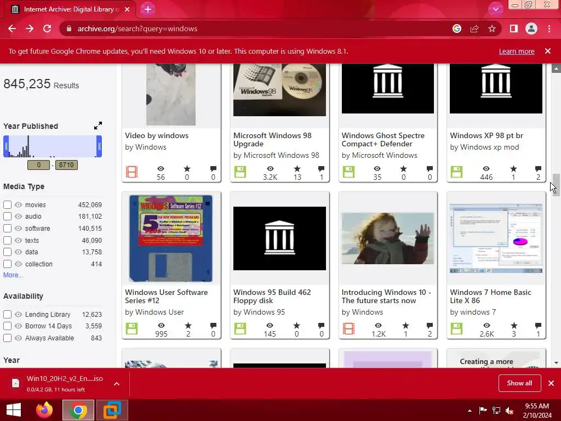Bookmark this page with the star icon
561x421 pixels.
click(492, 29)
